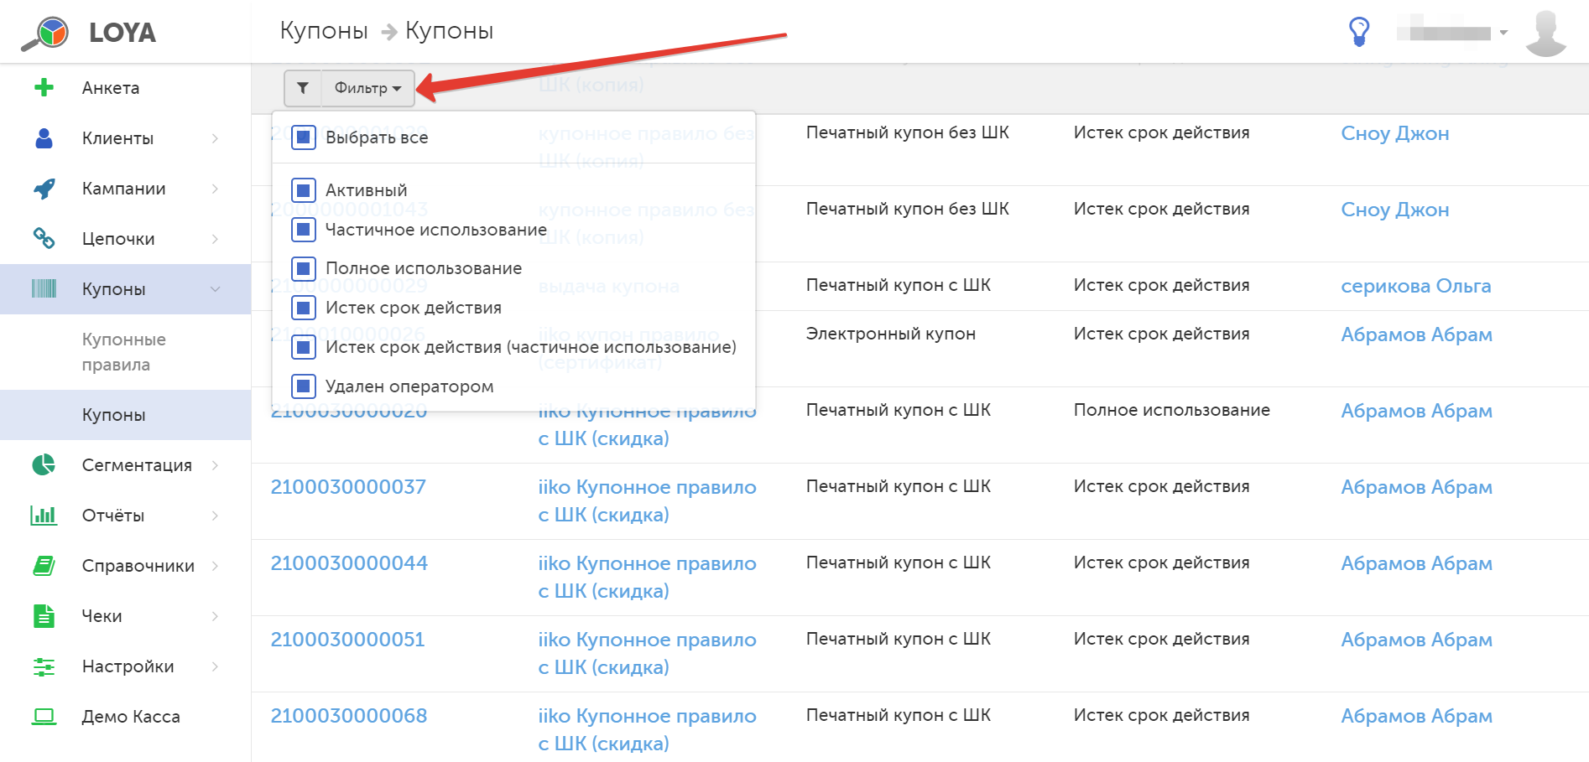Screen dimensions: 1589x762
Task: Click the first Купоны breadcrumb
Action: tap(324, 31)
